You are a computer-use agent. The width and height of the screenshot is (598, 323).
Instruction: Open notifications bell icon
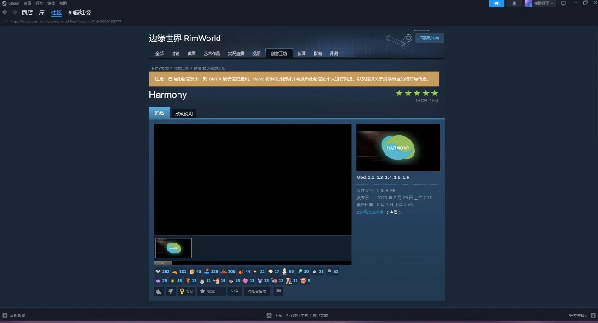[514, 3]
